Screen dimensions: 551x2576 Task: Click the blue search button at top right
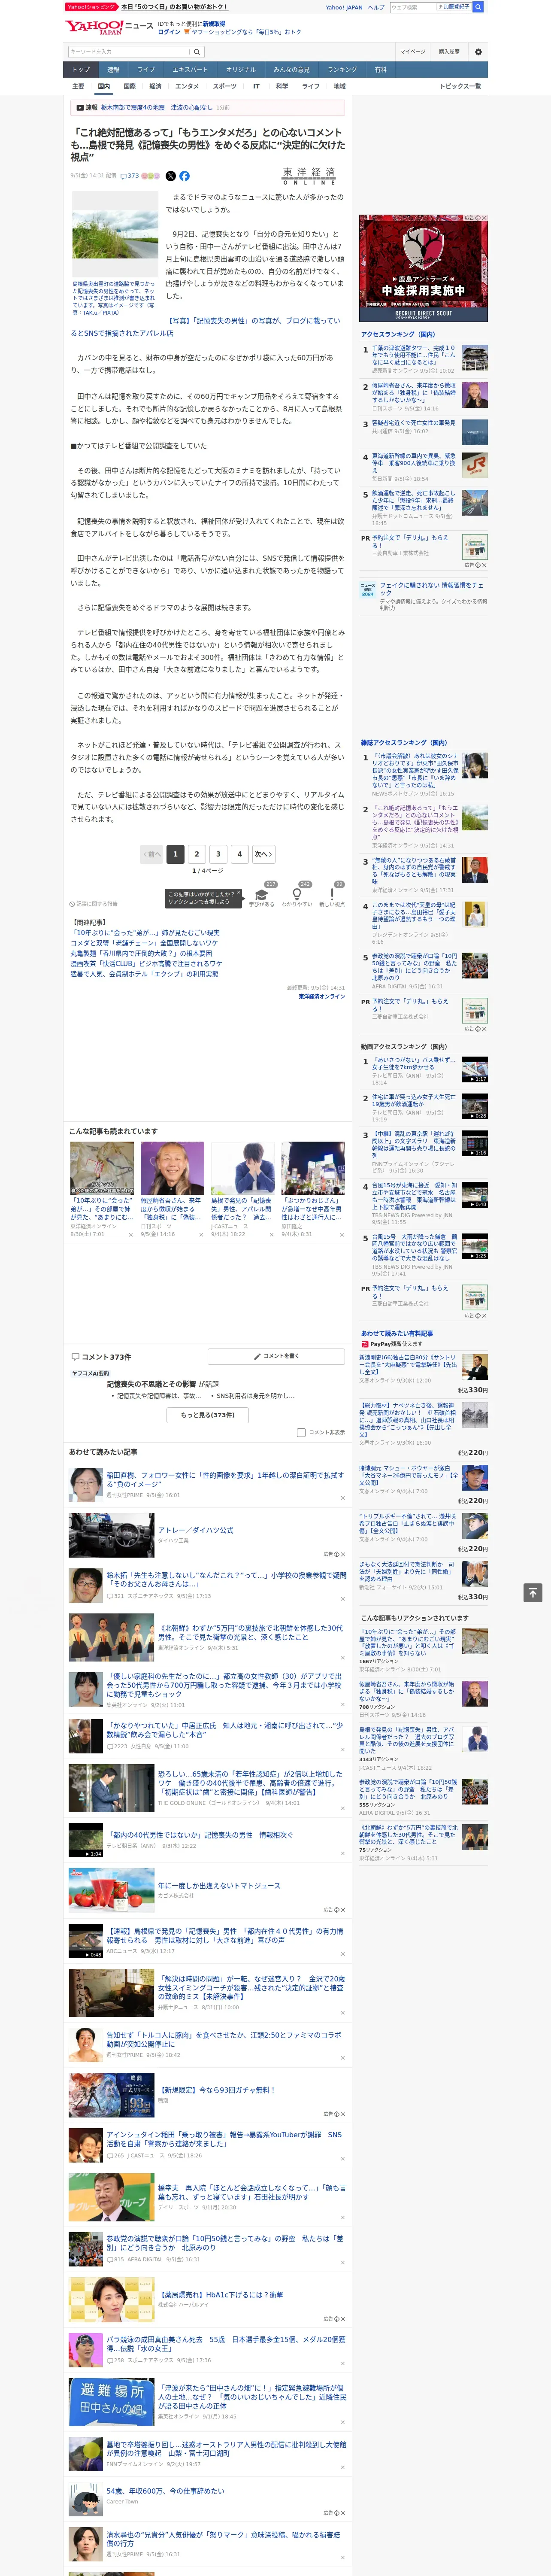tap(477, 7)
